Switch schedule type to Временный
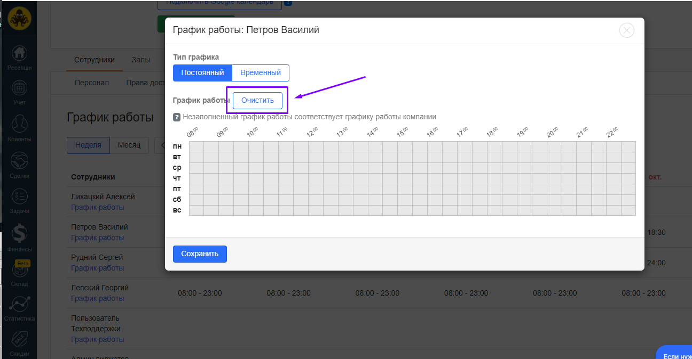This screenshot has height=359, width=692. coord(261,72)
